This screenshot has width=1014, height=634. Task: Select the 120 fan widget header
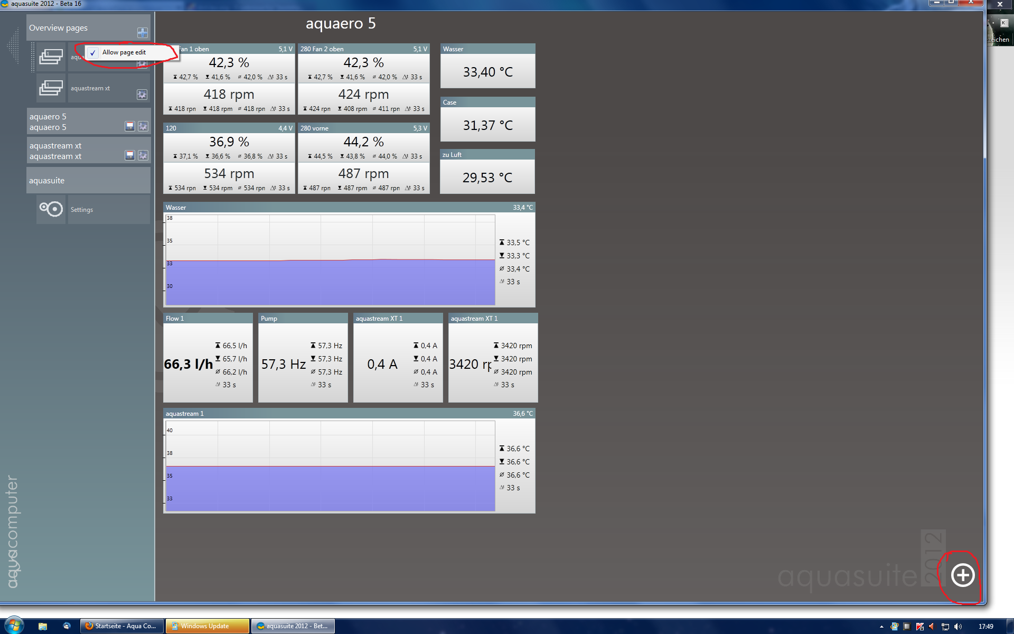click(229, 128)
